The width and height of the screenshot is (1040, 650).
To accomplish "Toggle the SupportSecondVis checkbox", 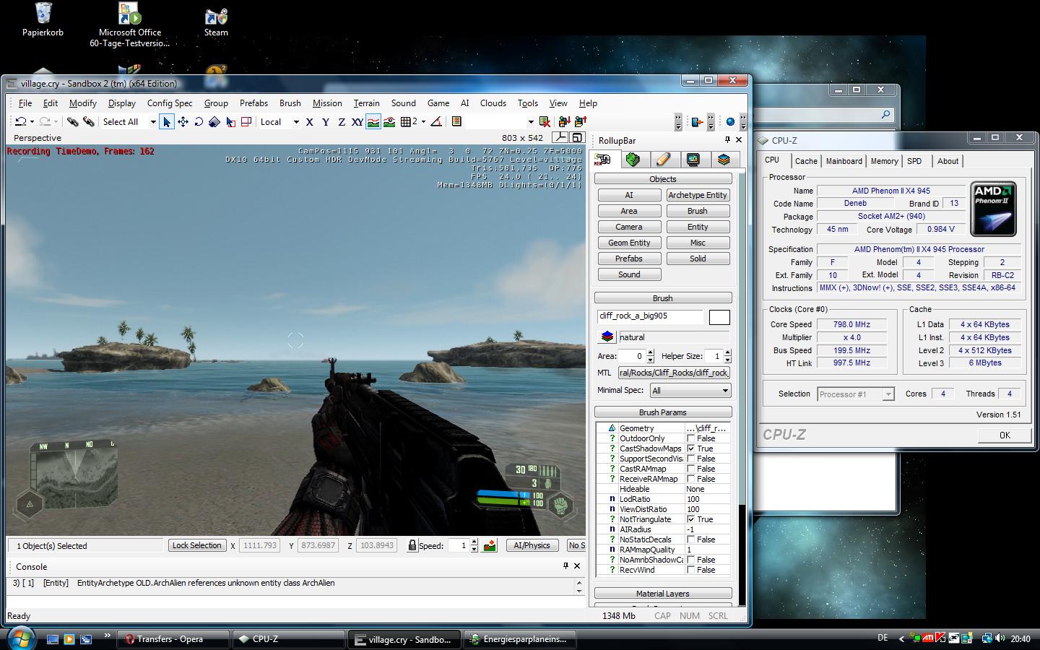I will pyautogui.click(x=690, y=459).
